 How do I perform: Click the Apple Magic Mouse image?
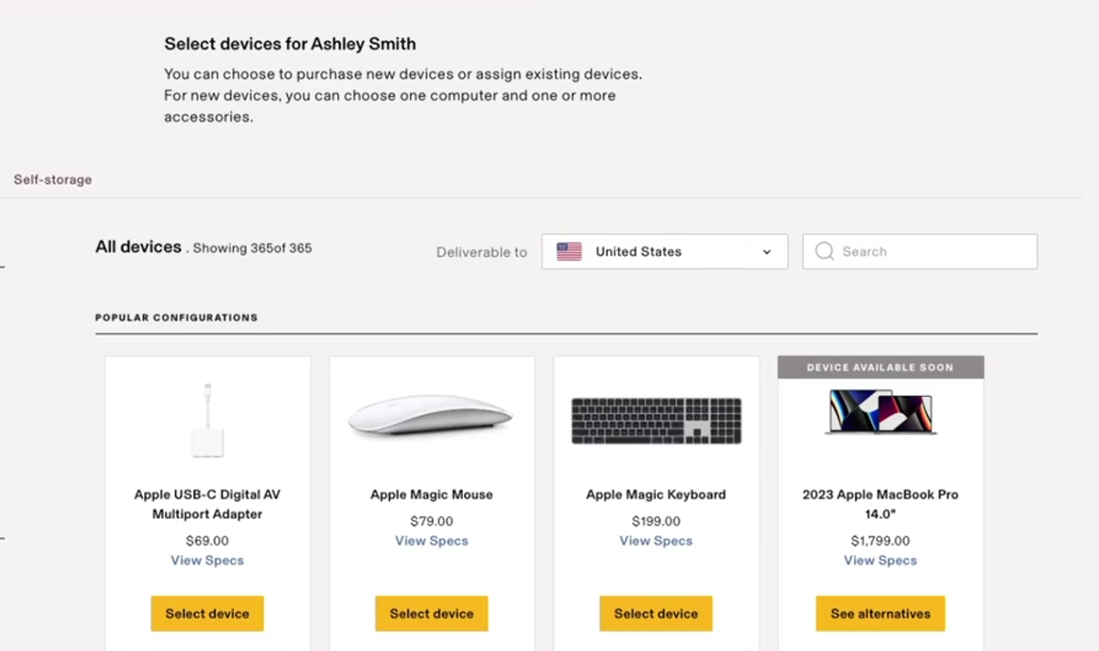tap(431, 418)
